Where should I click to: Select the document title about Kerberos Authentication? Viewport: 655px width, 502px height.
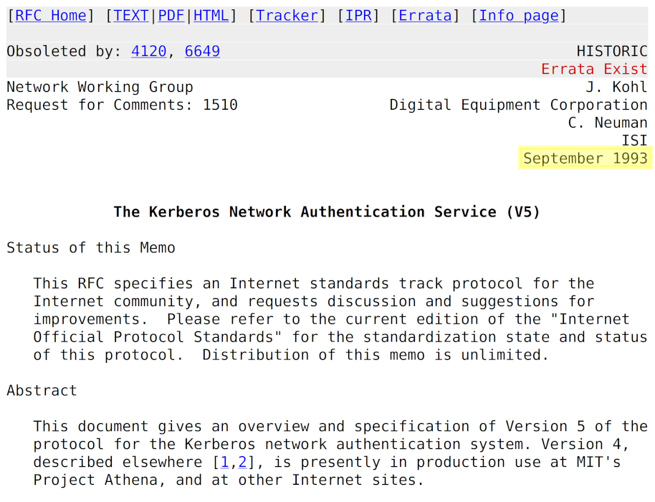(x=327, y=212)
